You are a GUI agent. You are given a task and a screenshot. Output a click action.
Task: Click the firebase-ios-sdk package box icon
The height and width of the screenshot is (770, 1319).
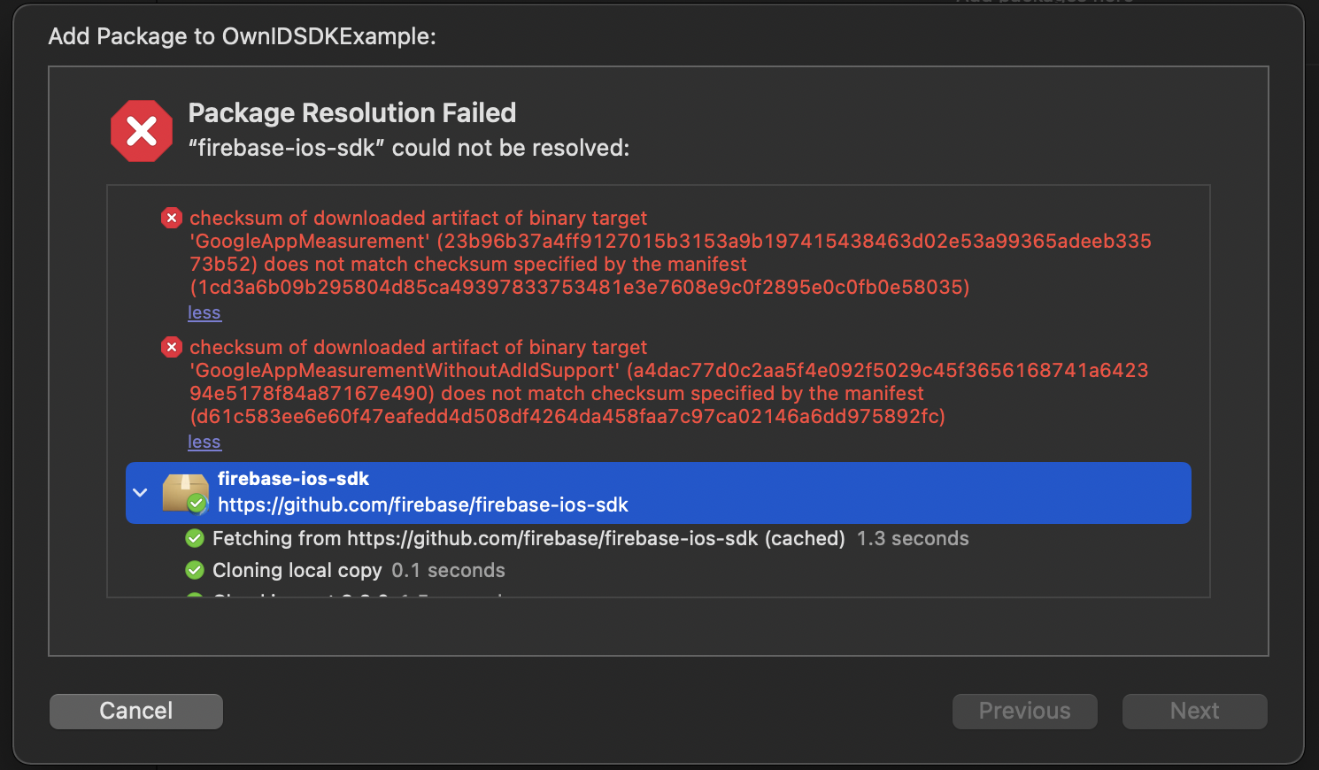(x=185, y=493)
